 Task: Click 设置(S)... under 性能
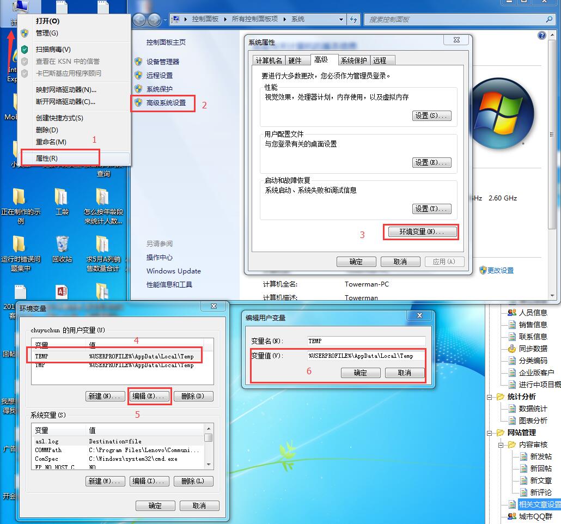tap(431, 115)
